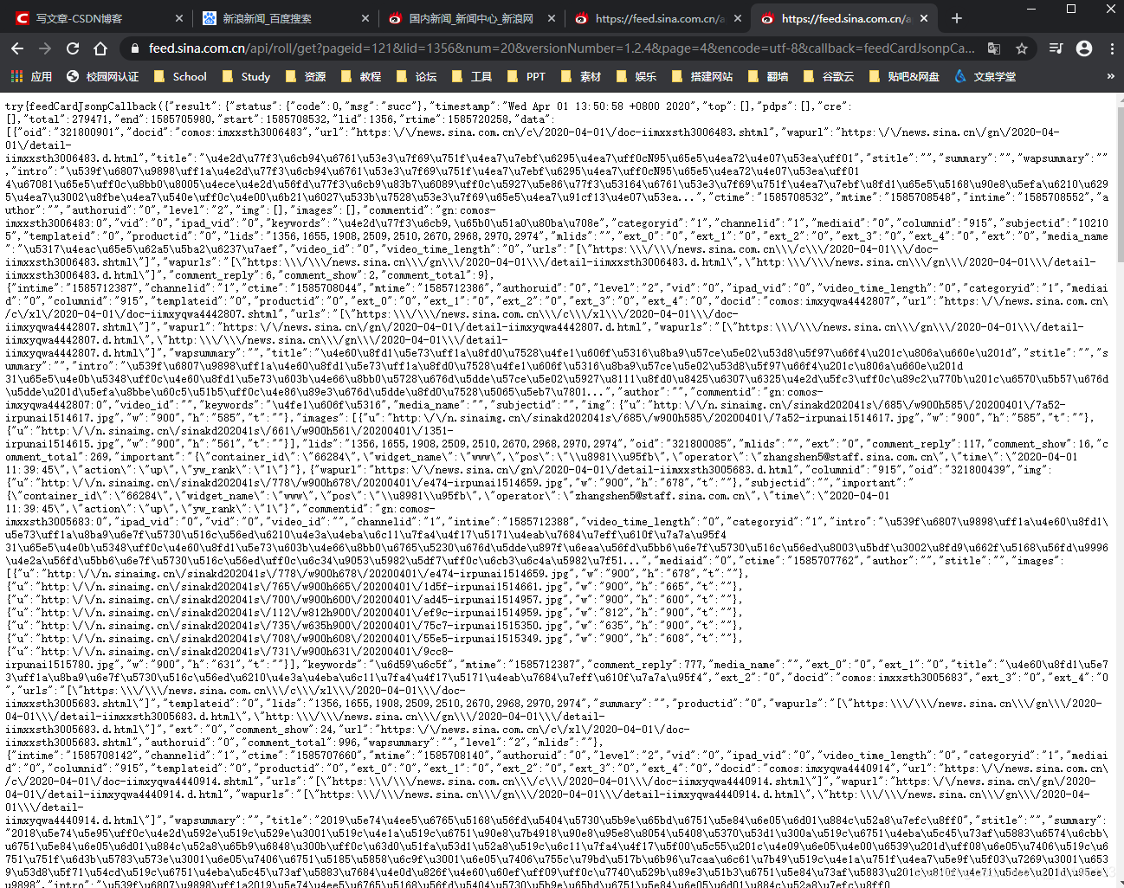Open the media control playlist icon
The width and height of the screenshot is (1124, 888).
click(1056, 48)
